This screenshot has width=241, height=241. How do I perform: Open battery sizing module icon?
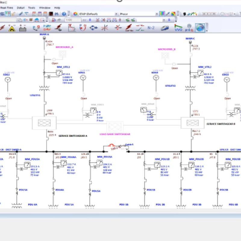[23, 28]
